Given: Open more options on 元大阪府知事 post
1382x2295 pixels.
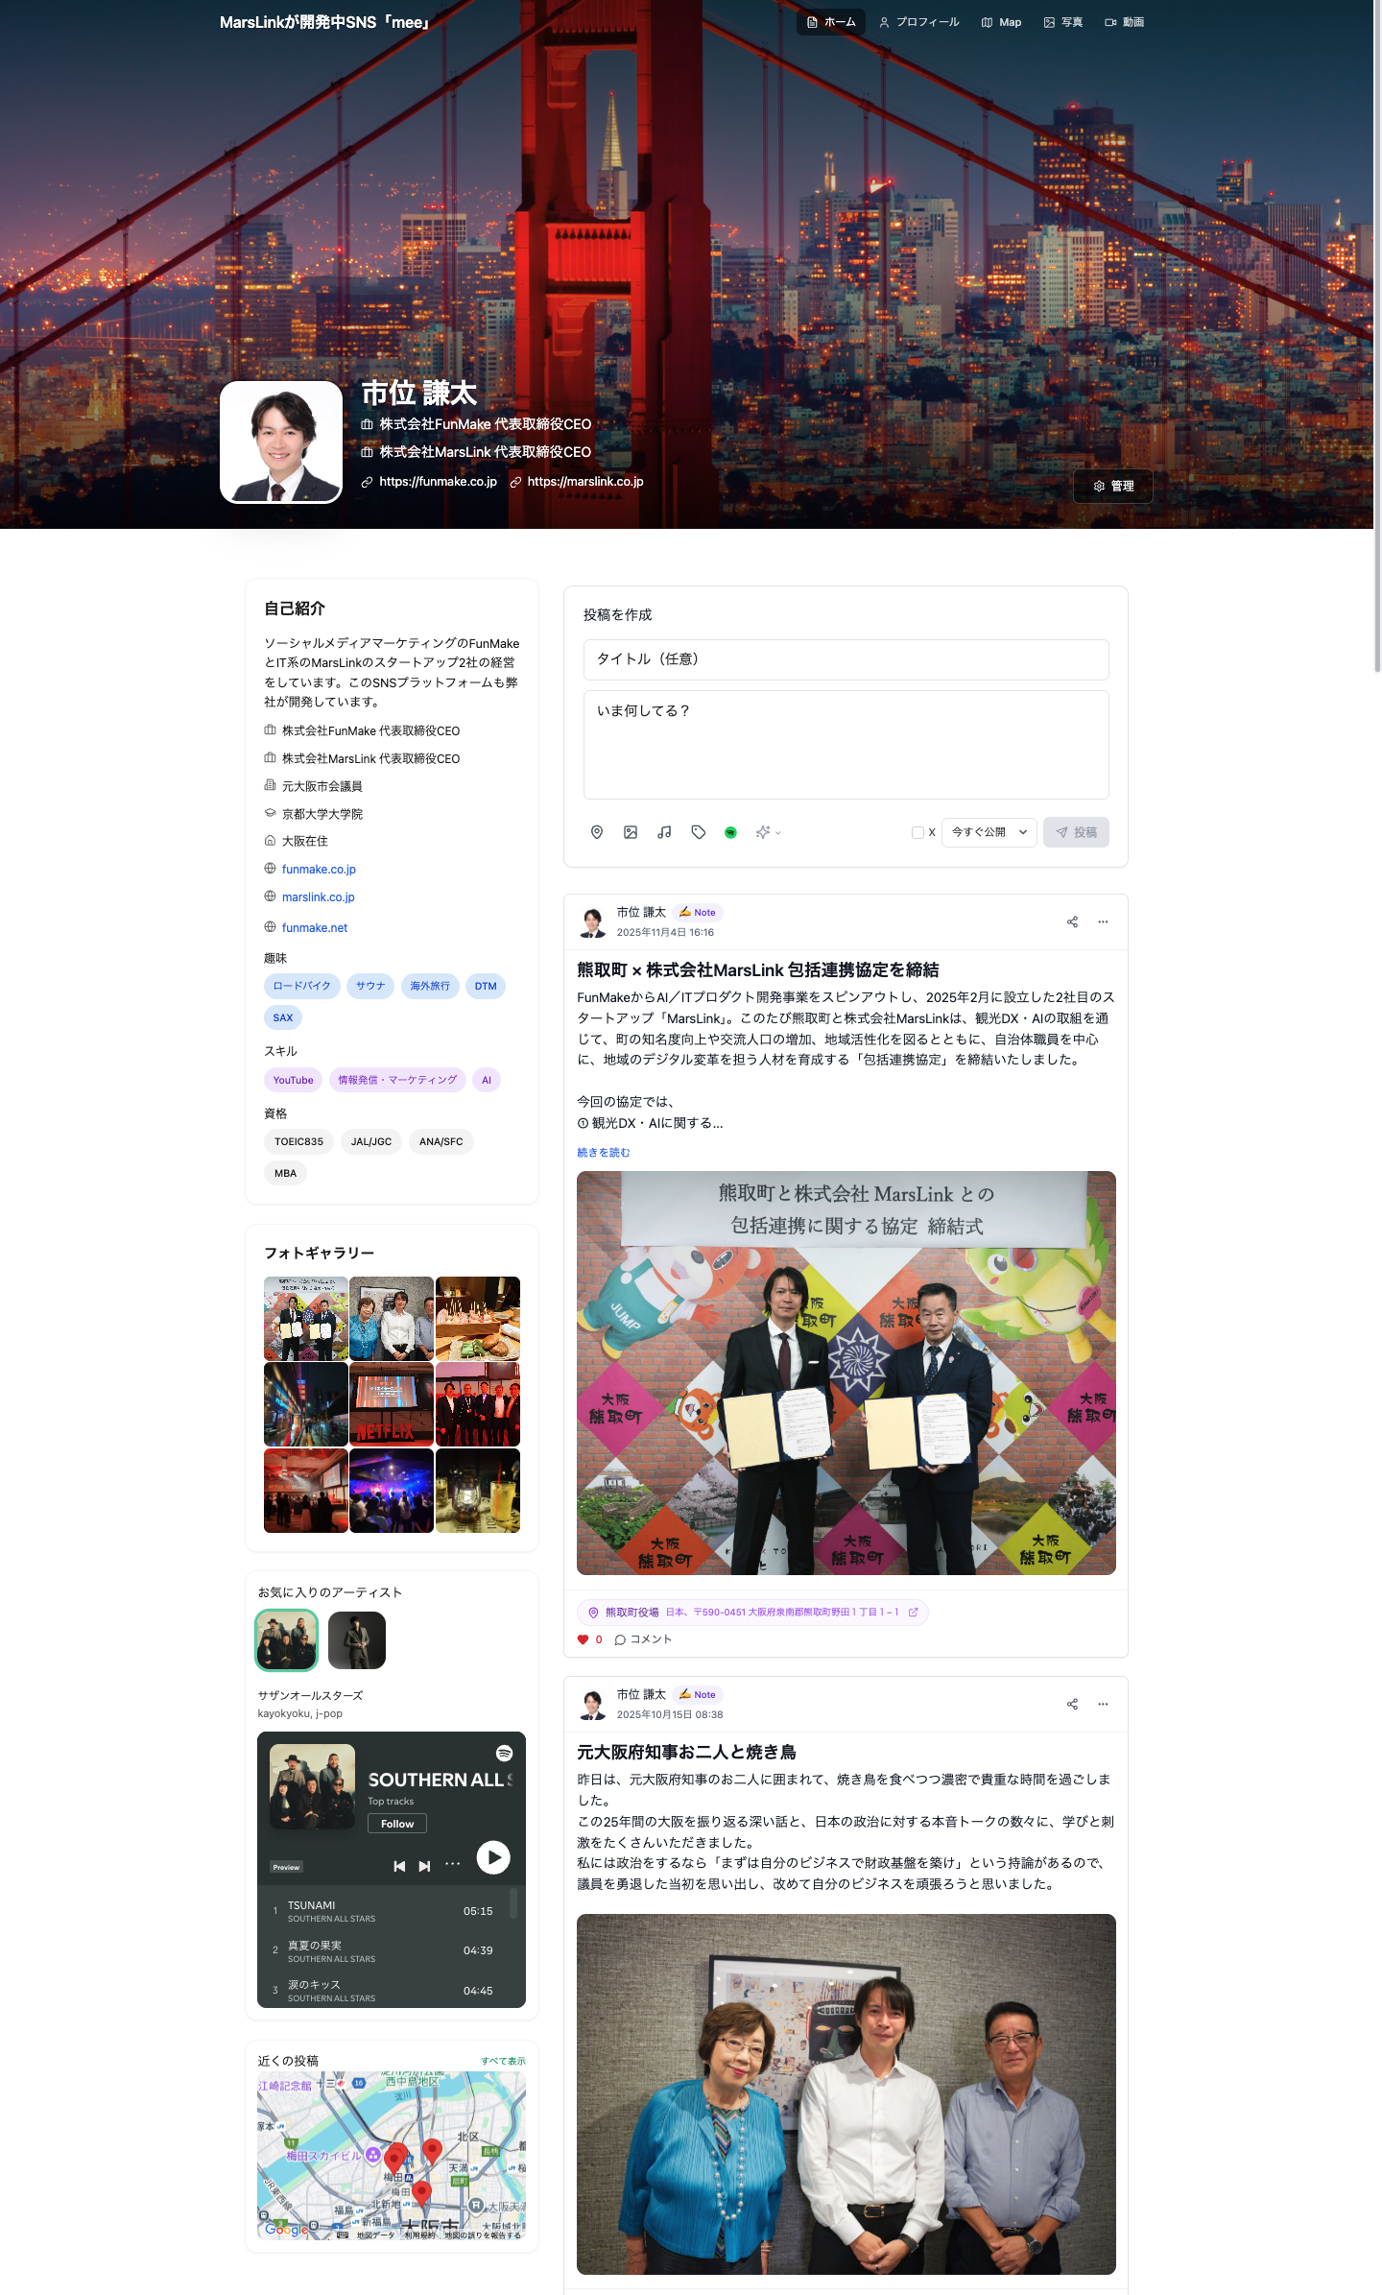Looking at the screenshot, I should (1103, 1705).
